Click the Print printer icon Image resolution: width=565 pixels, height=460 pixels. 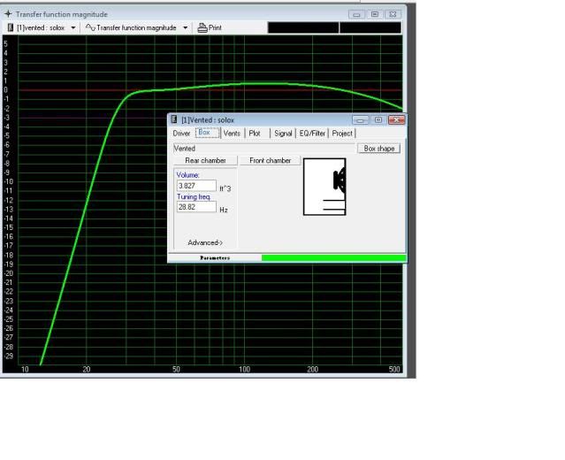(202, 27)
